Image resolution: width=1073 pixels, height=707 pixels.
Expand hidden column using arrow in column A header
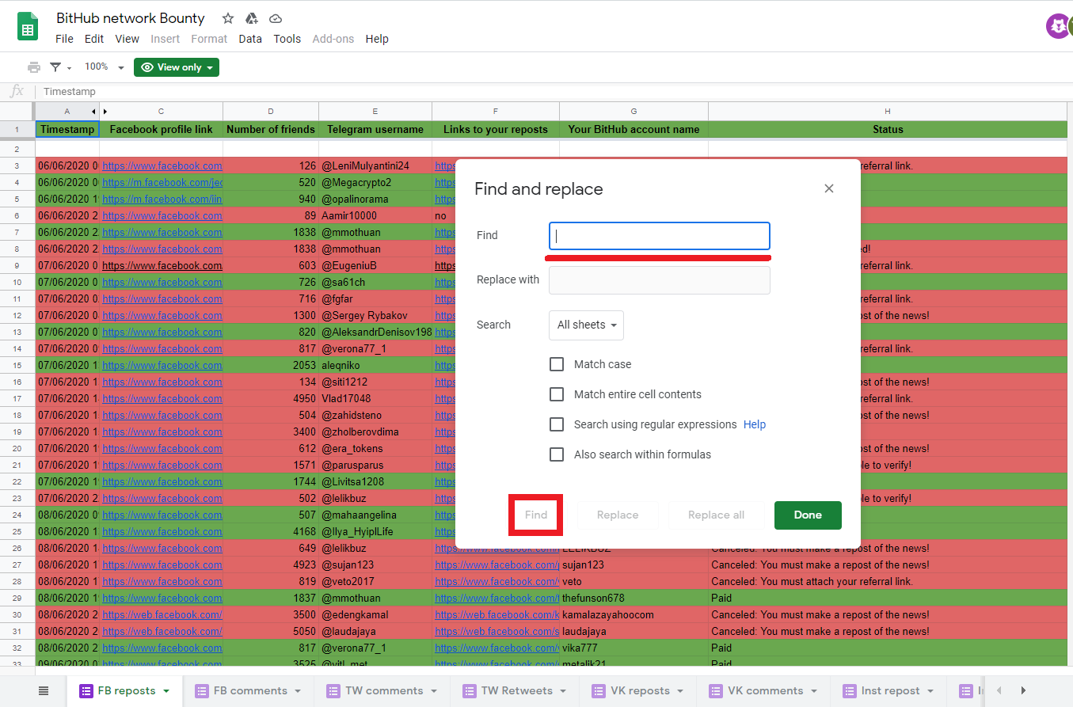pos(93,112)
